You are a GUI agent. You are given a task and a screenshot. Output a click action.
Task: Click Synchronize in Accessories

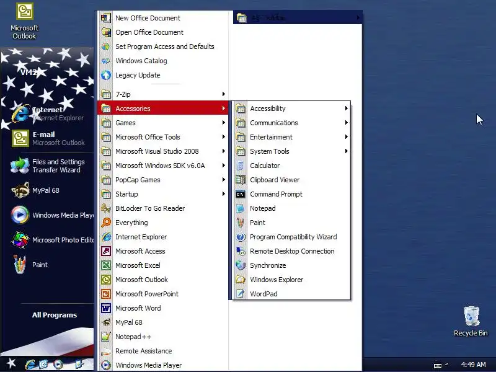pos(291,265)
